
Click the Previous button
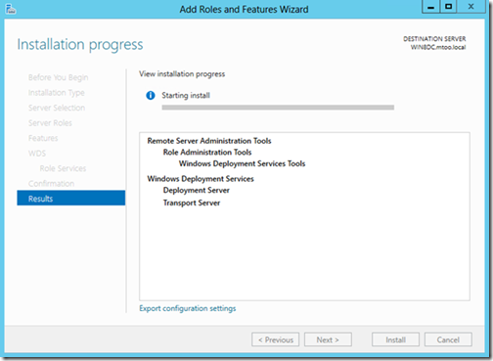[x=276, y=339]
